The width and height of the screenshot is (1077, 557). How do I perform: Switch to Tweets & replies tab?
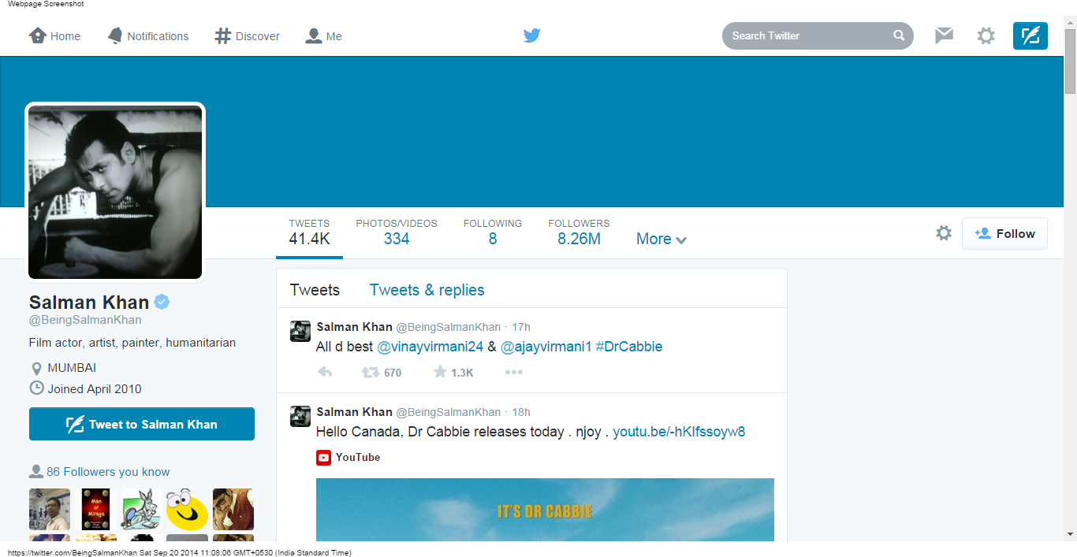[x=427, y=290]
